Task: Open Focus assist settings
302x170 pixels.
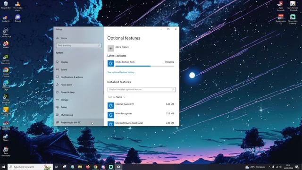Action: click(79, 85)
